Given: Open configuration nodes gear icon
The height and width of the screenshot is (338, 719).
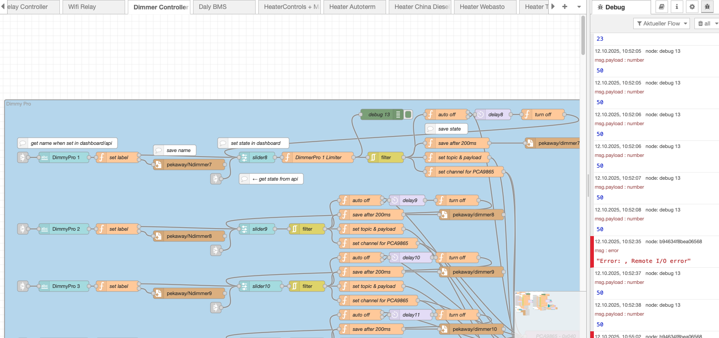Looking at the screenshot, I should [692, 7].
